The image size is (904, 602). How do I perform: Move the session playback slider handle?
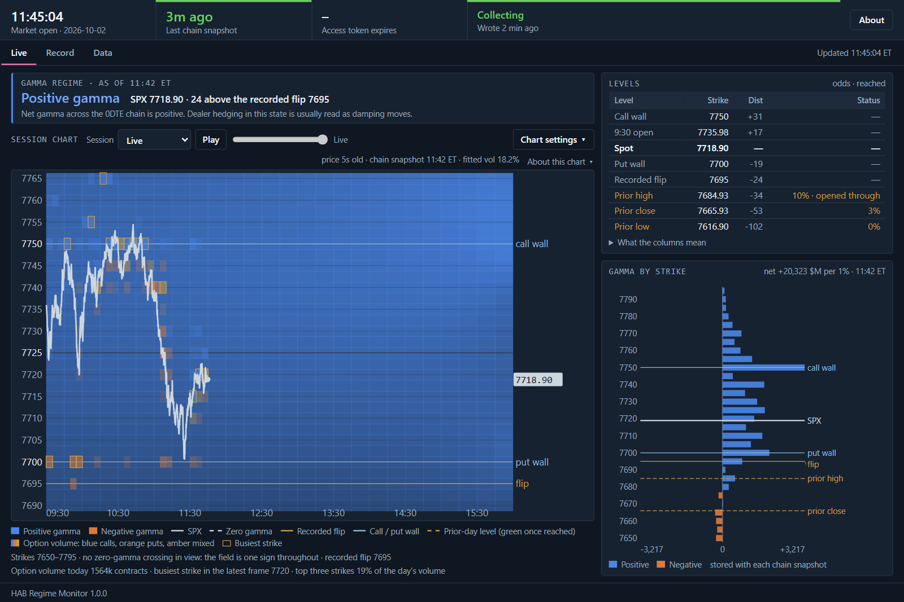[323, 140]
